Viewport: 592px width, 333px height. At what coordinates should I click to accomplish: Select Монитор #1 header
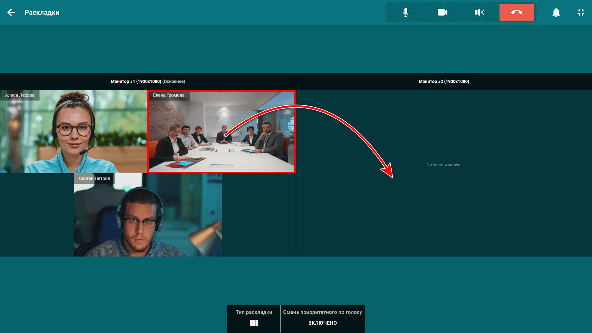click(x=148, y=81)
